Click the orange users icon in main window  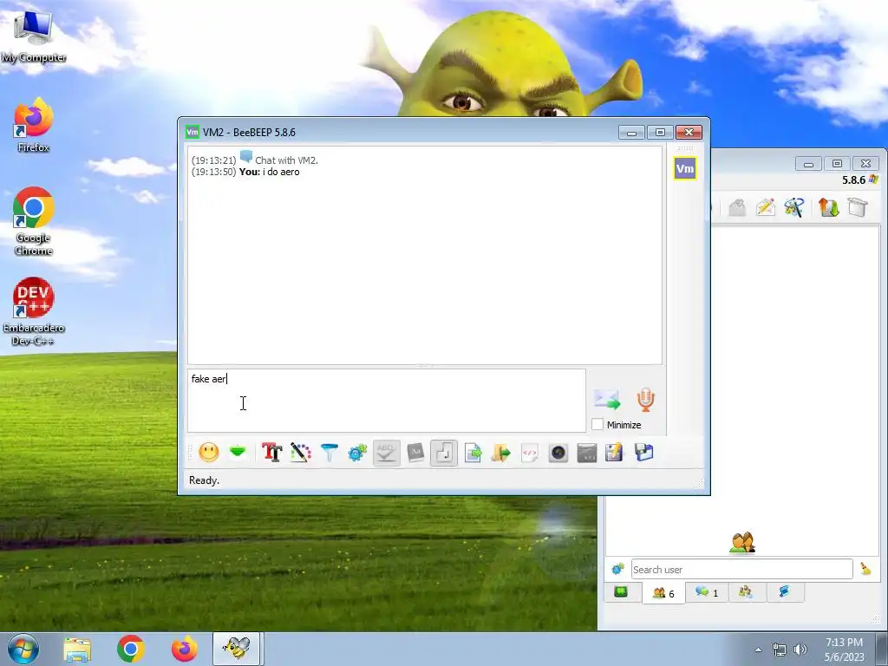point(742,543)
